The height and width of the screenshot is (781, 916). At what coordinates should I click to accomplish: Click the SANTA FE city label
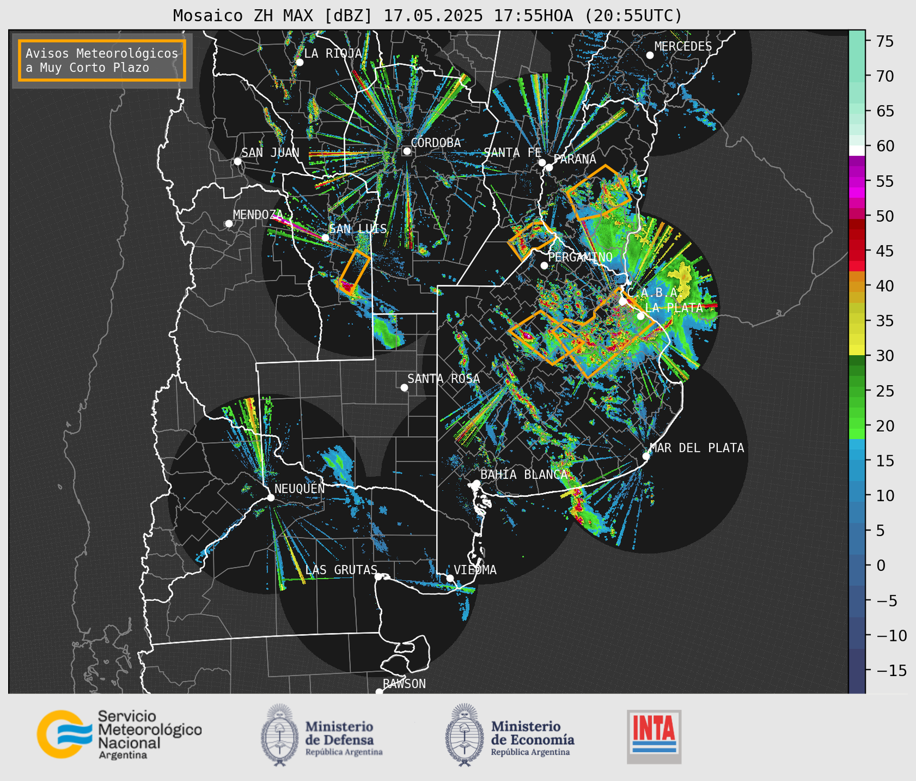(513, 153)
